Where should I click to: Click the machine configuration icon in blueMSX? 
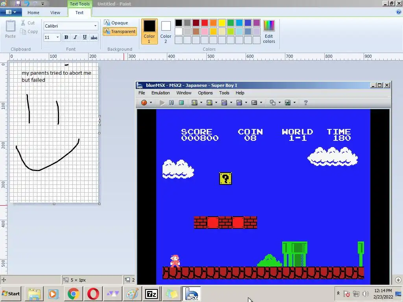(288, 103)
